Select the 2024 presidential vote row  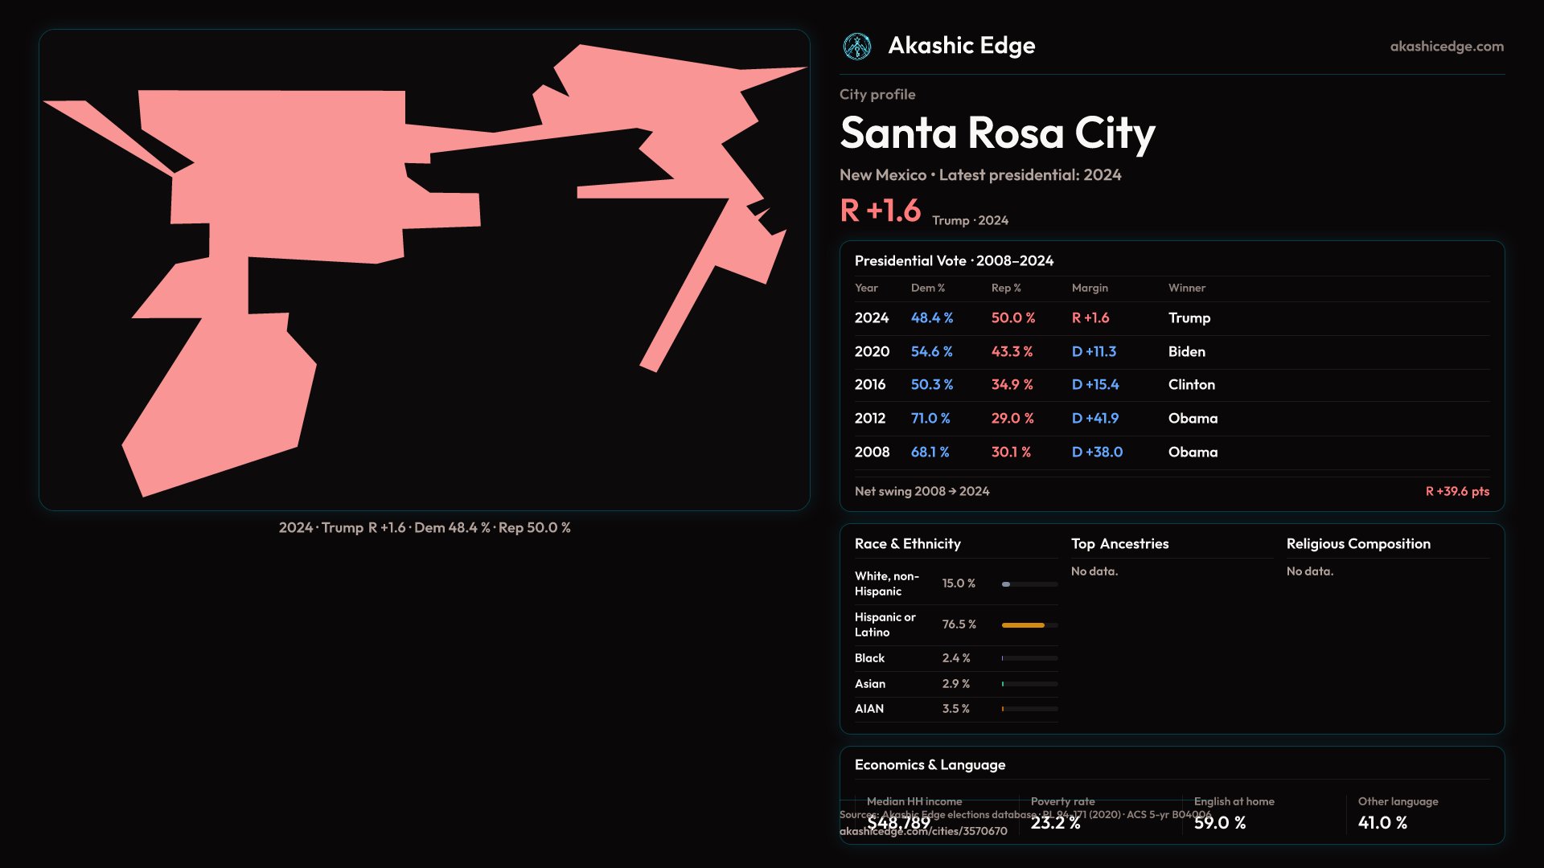1171,318
